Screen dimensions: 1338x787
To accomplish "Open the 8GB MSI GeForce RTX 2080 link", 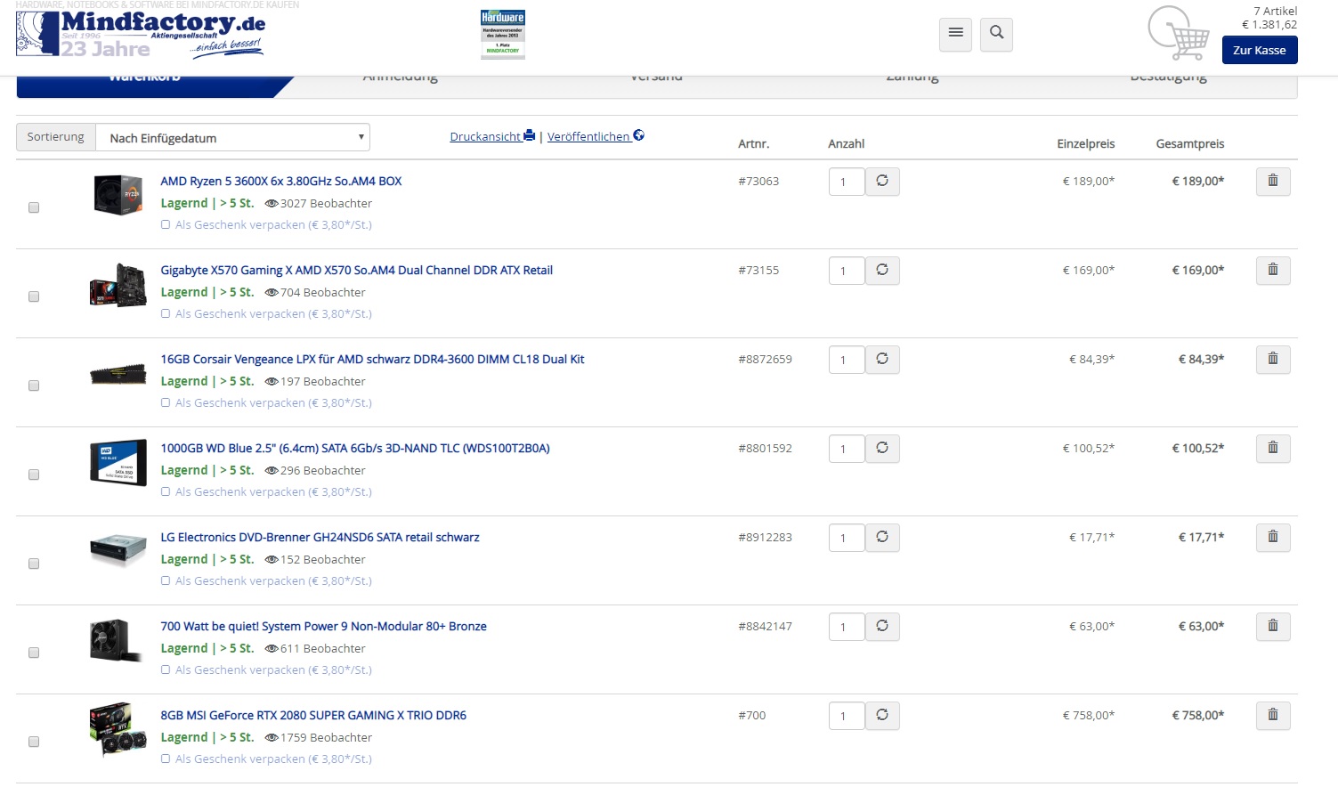I will pyautogui.click(x=313, y=715).
